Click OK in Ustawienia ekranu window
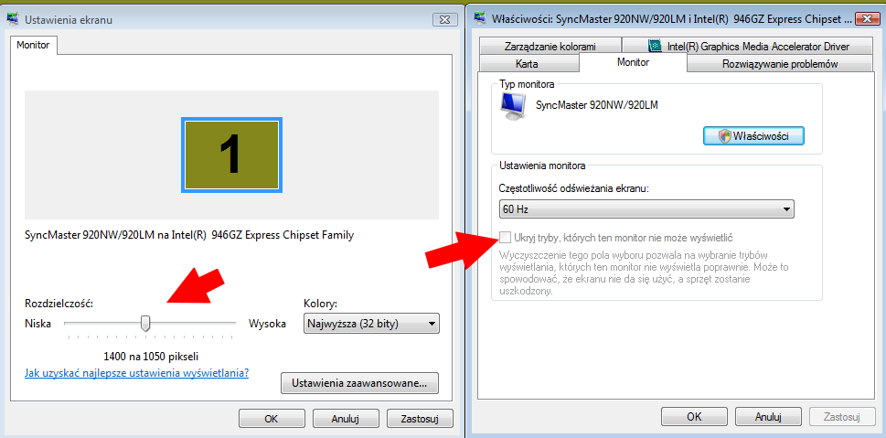 pos(272,419)
